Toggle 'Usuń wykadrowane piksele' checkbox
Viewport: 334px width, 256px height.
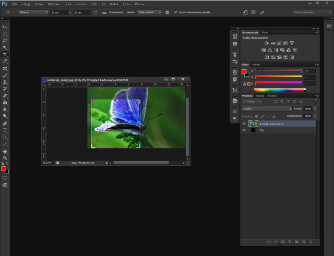[x=176, y=12]
